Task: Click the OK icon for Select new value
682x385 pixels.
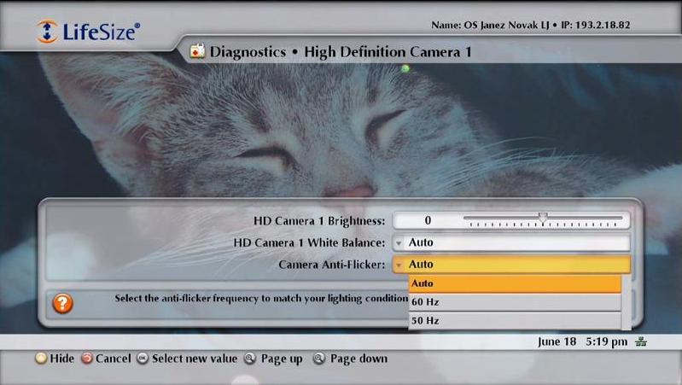Action: coord(143,359)
